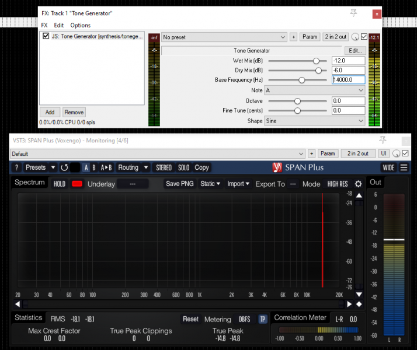The image size is (417, 350).
Task: Add Tone Generator preset plus button
Action: pyautogui.click(x=294, y=37)
